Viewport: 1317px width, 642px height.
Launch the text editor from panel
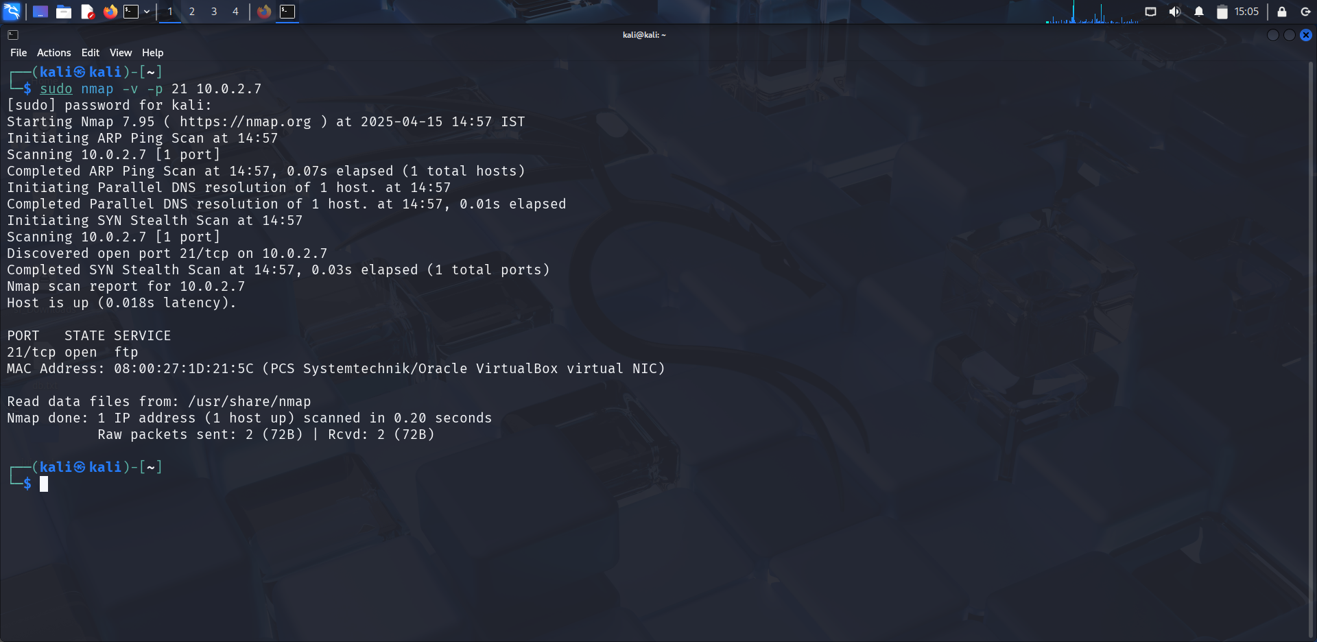(x=87, y=12)
